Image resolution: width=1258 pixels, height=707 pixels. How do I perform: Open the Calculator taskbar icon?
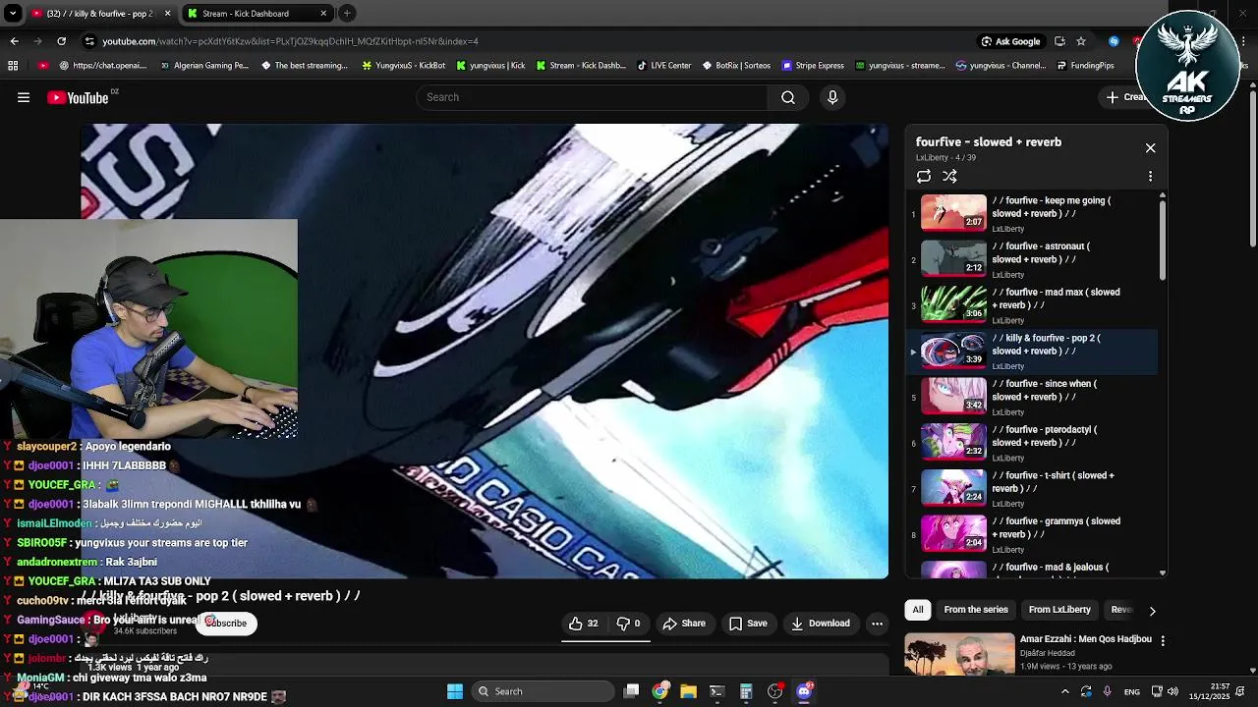tap(746, 691)
